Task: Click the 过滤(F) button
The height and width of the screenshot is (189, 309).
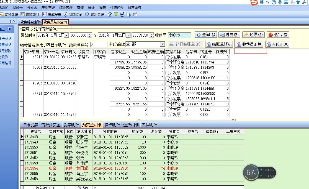Action: pyautogui.click(x=229, y=35)
